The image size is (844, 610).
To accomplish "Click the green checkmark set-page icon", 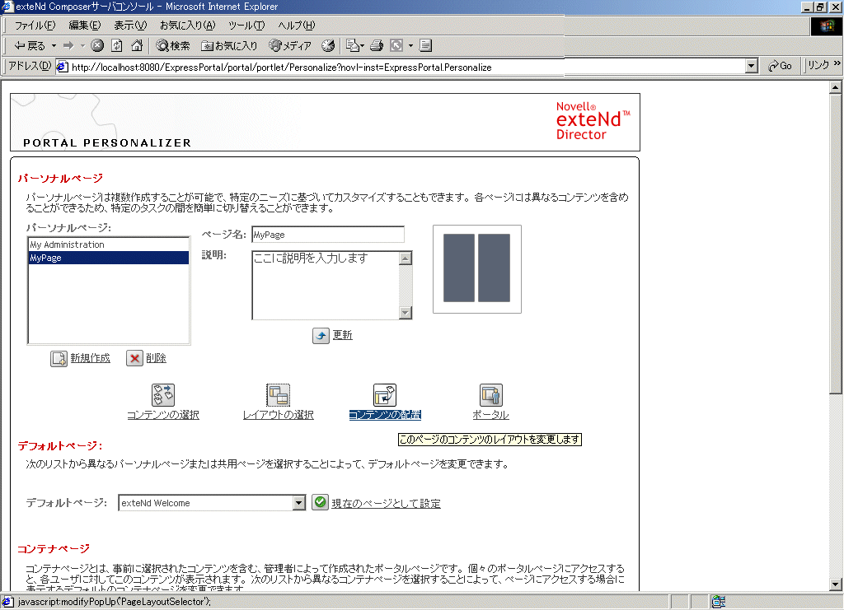I will 320,502.
